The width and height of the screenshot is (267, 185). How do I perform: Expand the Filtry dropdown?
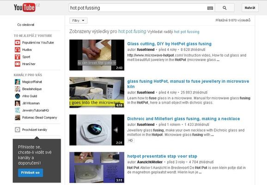(79, 21)
